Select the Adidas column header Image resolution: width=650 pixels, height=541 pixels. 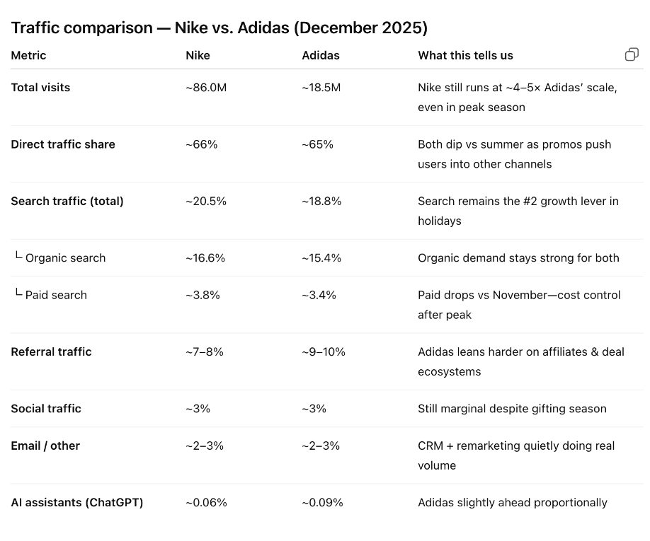(x=321, y=55)
